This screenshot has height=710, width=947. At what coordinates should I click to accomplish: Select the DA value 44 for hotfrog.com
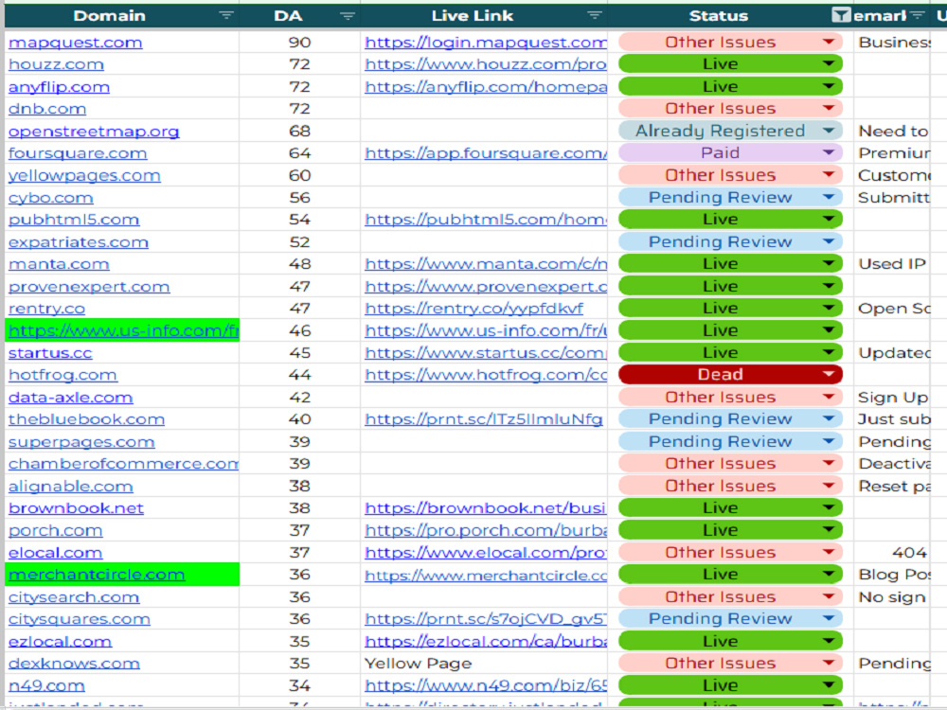[x=299, y=375]
